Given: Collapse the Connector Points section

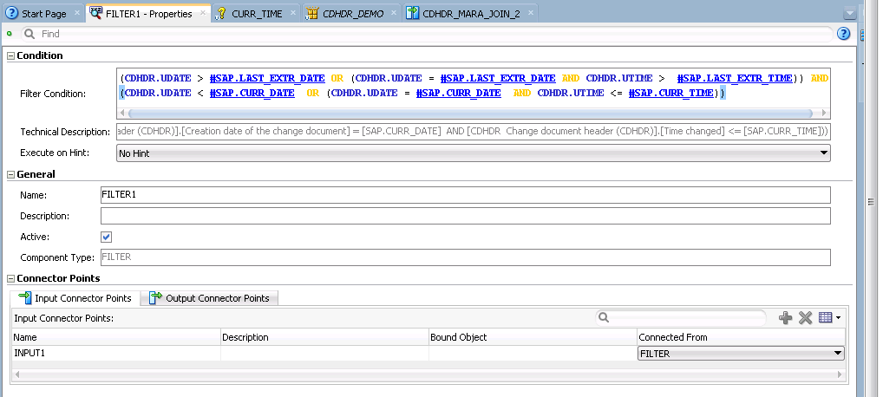Looking at the screenshot, I should [x=10, y=279].
